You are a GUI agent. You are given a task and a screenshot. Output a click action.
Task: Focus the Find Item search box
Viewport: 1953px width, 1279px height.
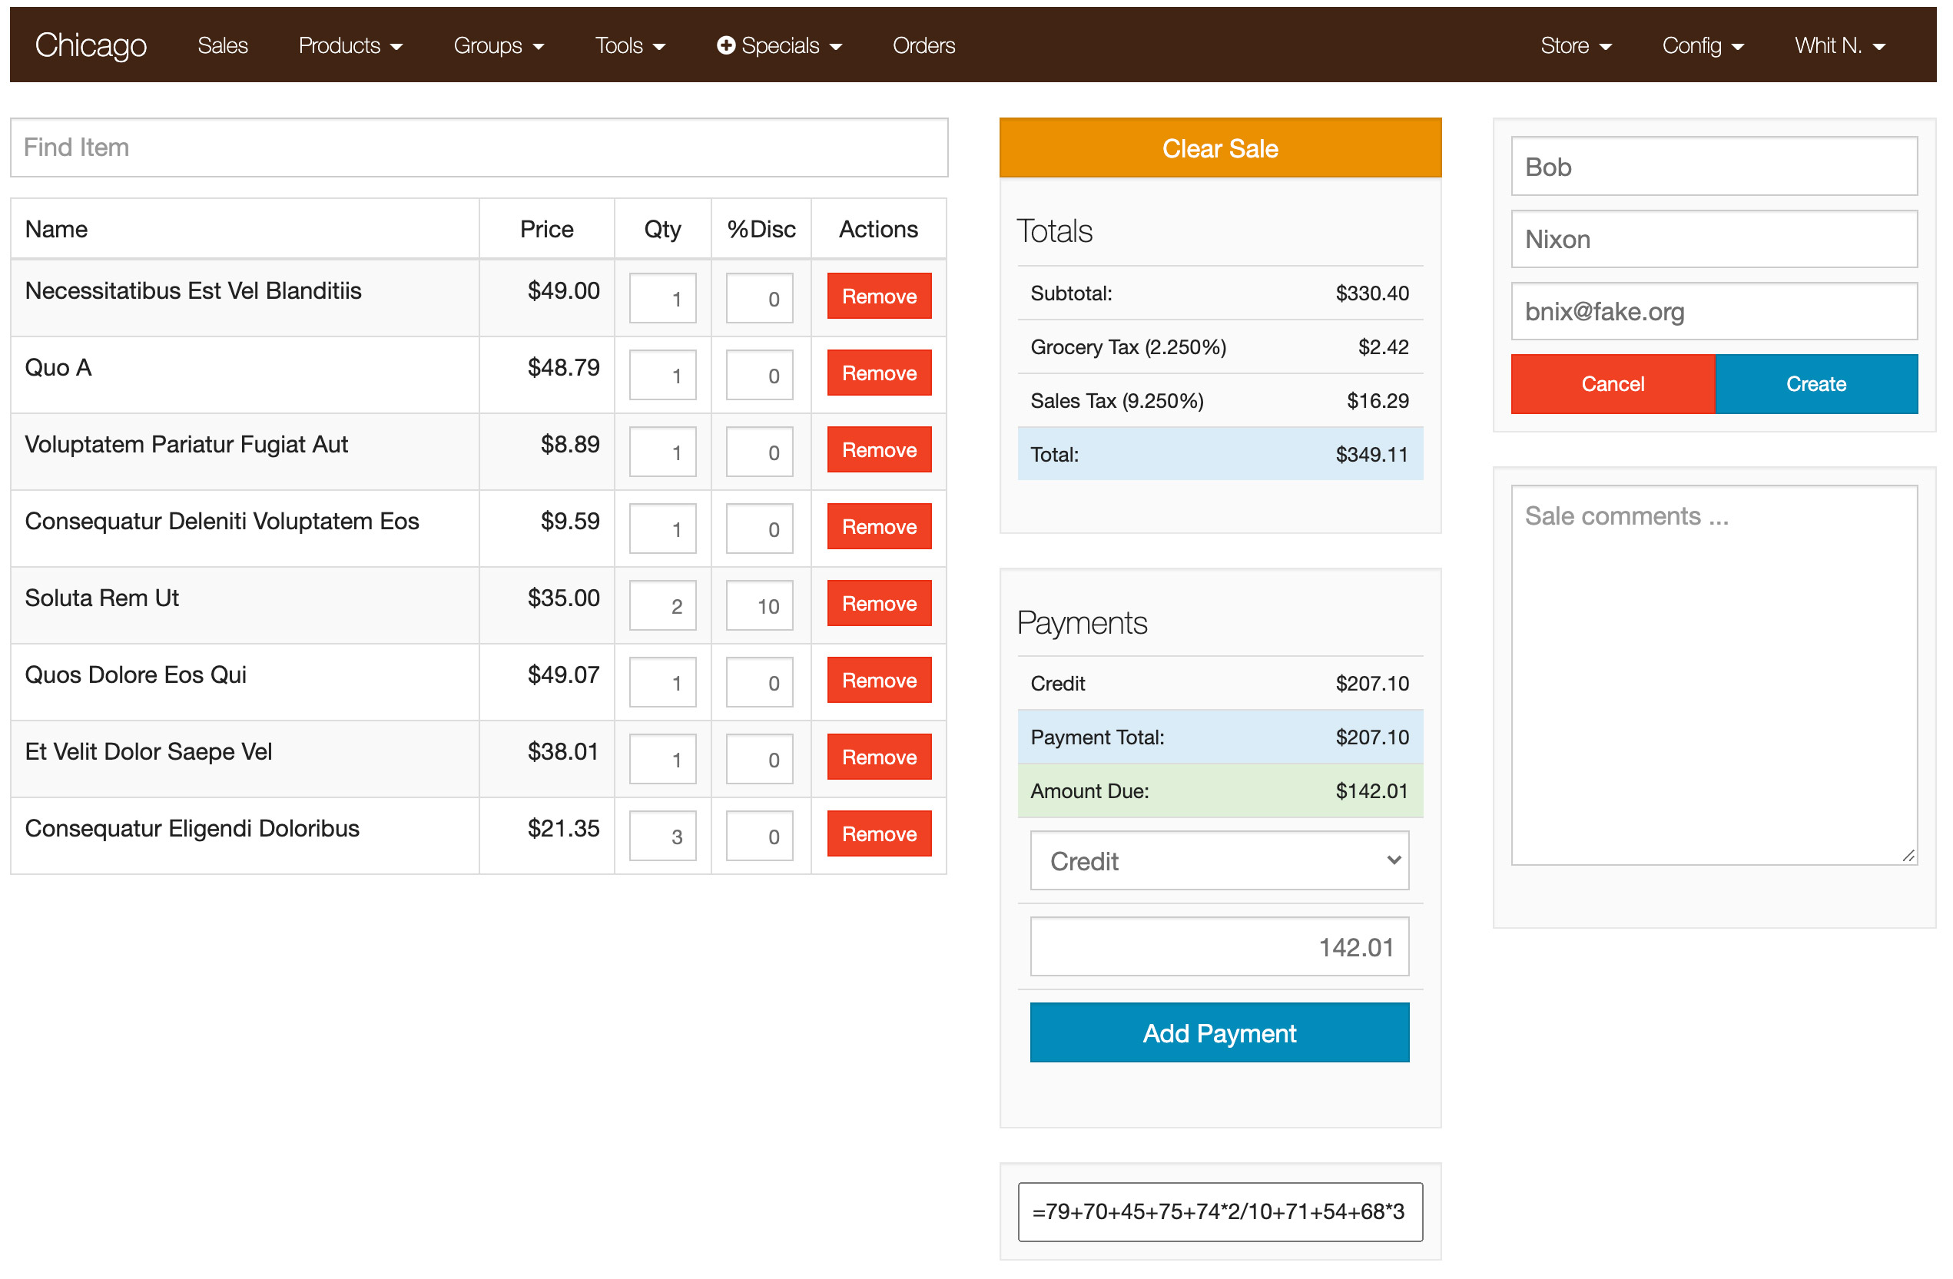pyautogui.click(x=479, y=147)
